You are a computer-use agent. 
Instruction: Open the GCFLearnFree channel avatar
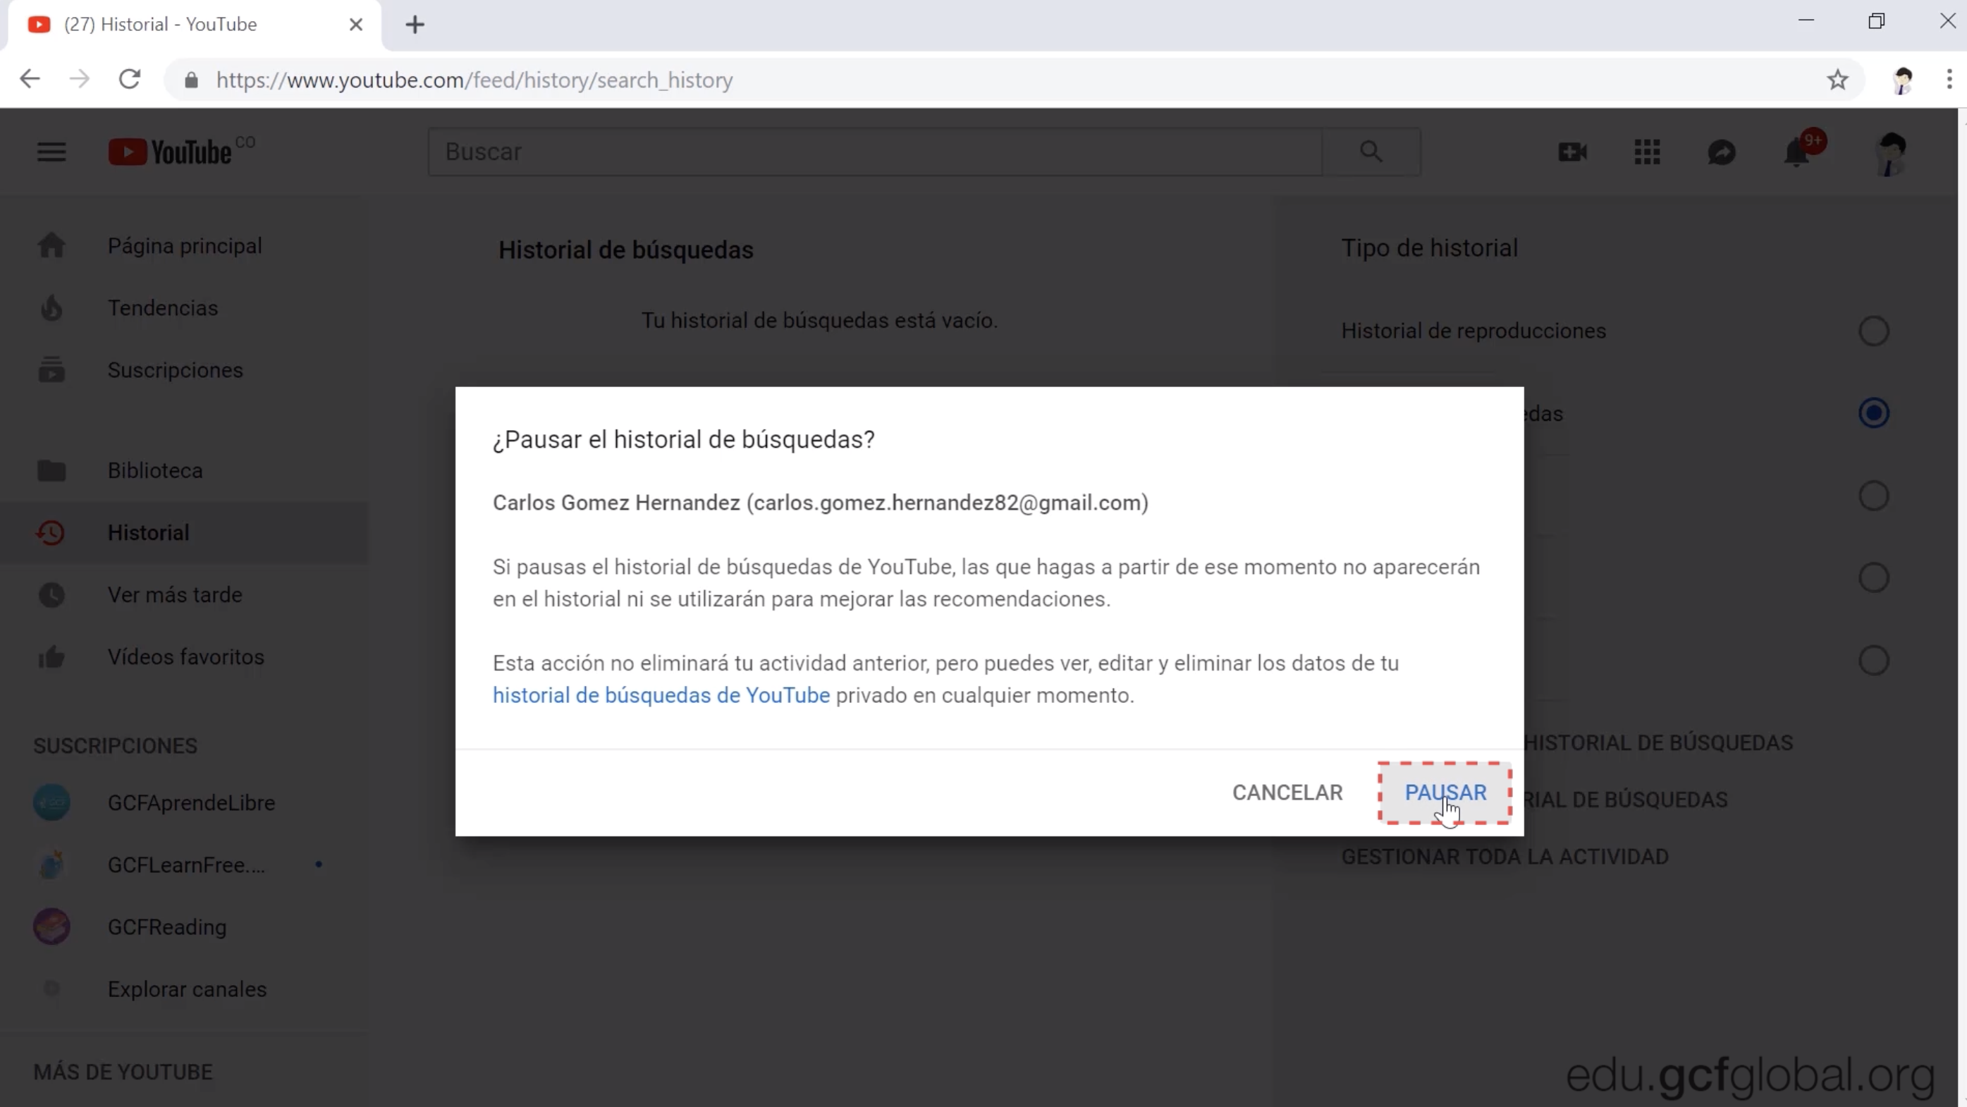tap(51, 865)
